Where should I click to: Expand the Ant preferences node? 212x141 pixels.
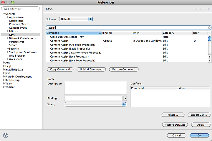pyautogui.click(x=4, y=63)
